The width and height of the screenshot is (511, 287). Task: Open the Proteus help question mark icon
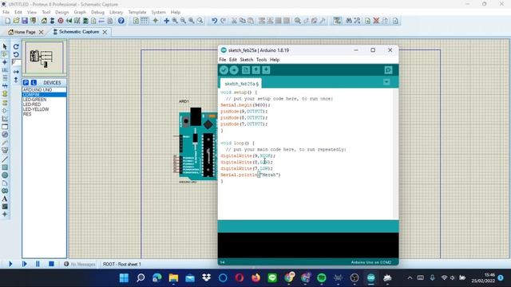click(121, 21)
